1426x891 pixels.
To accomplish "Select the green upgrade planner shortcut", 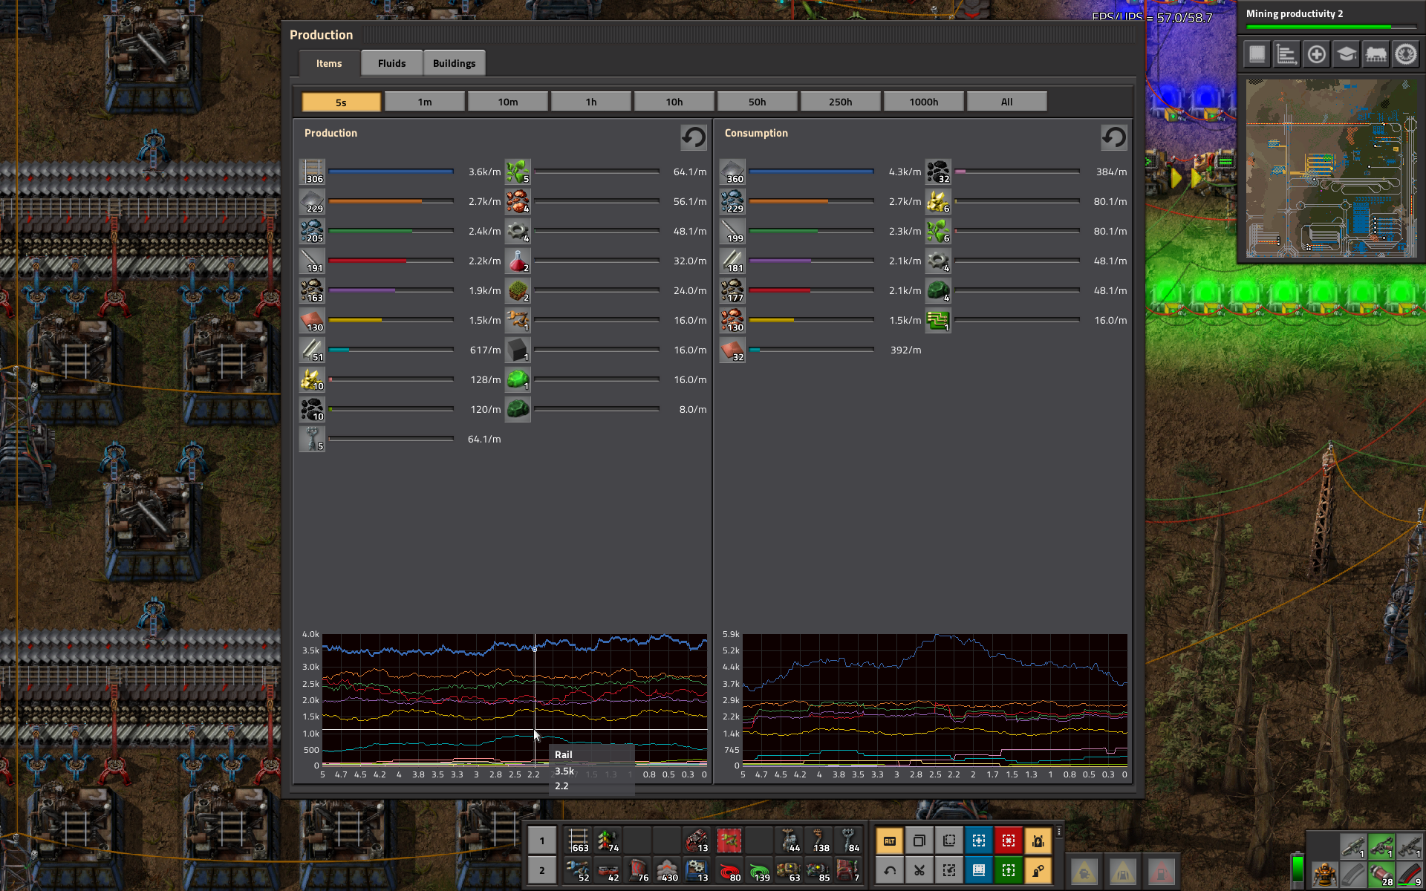I will click(1009, 870).
